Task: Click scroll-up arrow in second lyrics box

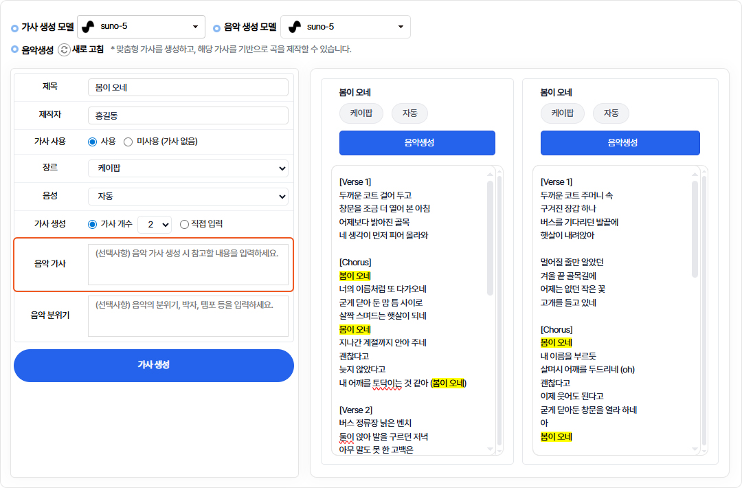Action: coord(695,175)
